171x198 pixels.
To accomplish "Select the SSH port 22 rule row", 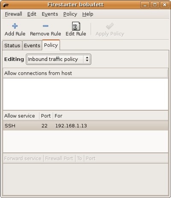I will (x=85, y=126).
